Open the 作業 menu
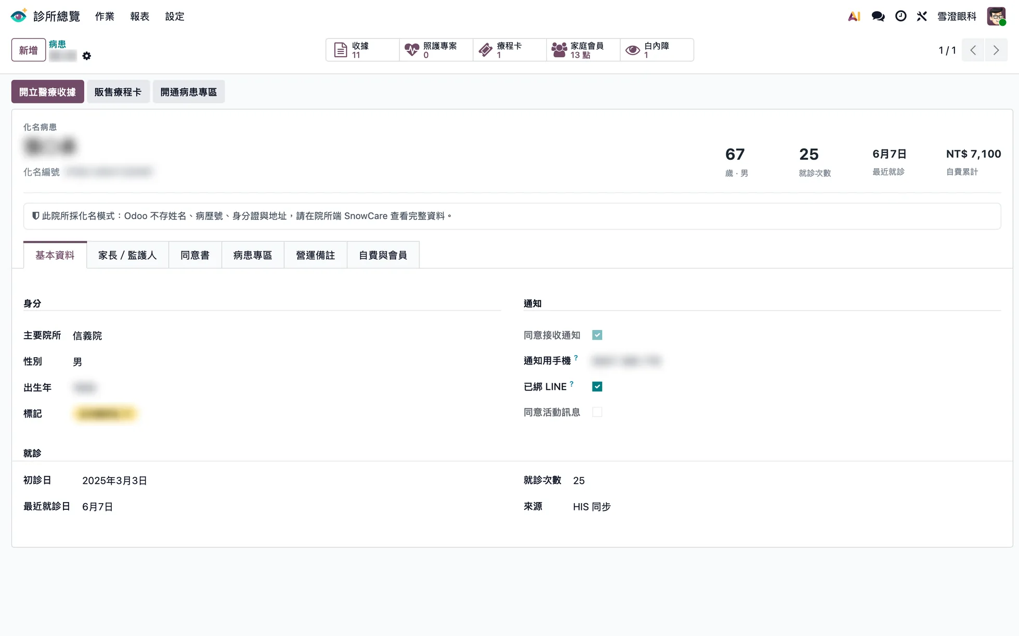 pos(104,17)
